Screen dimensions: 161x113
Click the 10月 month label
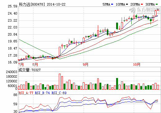pos(137,65)
